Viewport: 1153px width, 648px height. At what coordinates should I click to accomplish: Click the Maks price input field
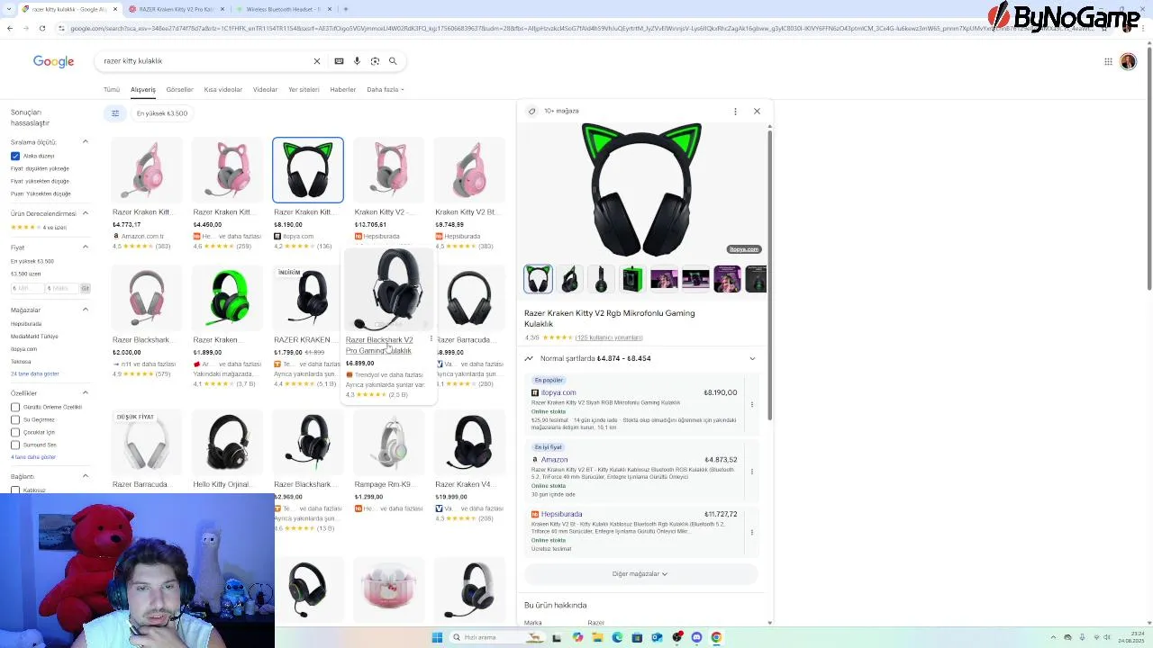pyautogui.click(x=61, y=288)
